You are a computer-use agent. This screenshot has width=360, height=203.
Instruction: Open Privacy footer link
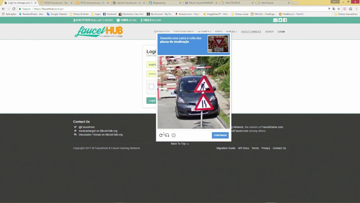point(266,148)
